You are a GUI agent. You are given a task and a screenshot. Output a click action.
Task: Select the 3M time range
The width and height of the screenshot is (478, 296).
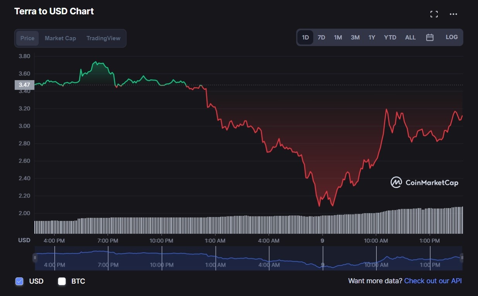355,37
